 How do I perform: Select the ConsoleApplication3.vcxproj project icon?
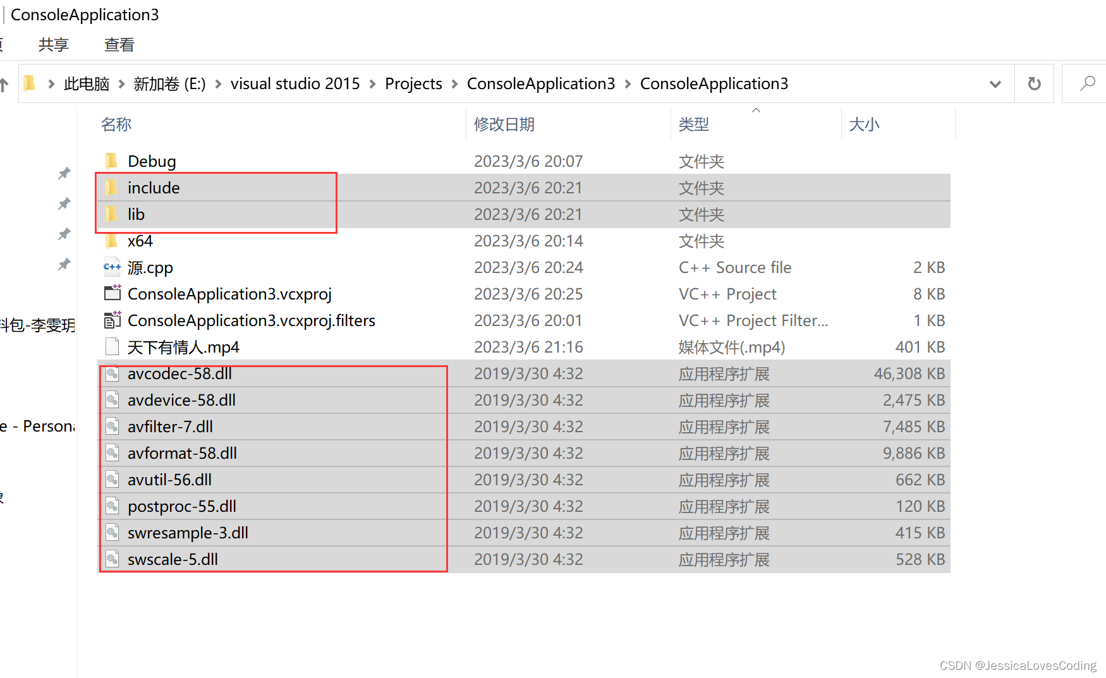(x=112, y=293)
